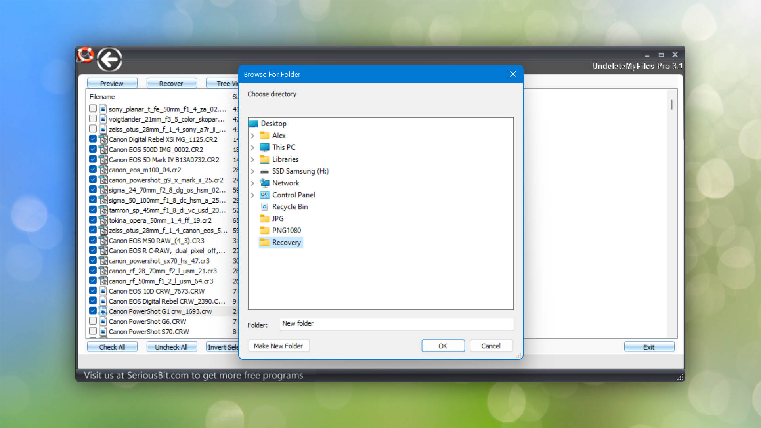Expand the This PC node
The width and height of the screenshot is (761, 428).
tap(252, 147)
